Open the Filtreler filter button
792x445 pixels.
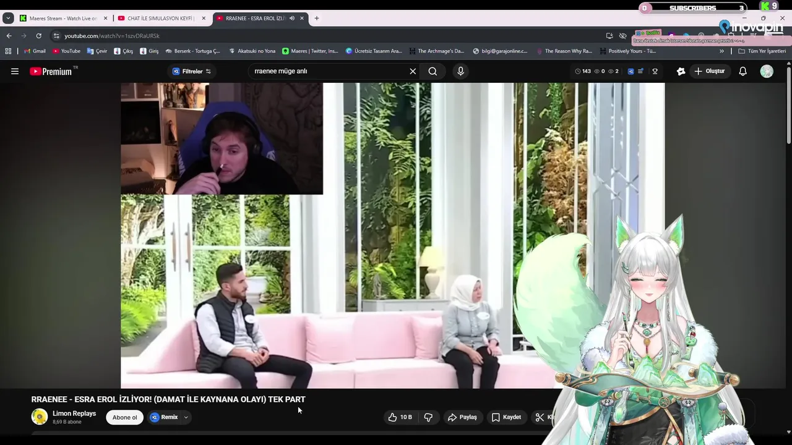(x=191, y=71)
